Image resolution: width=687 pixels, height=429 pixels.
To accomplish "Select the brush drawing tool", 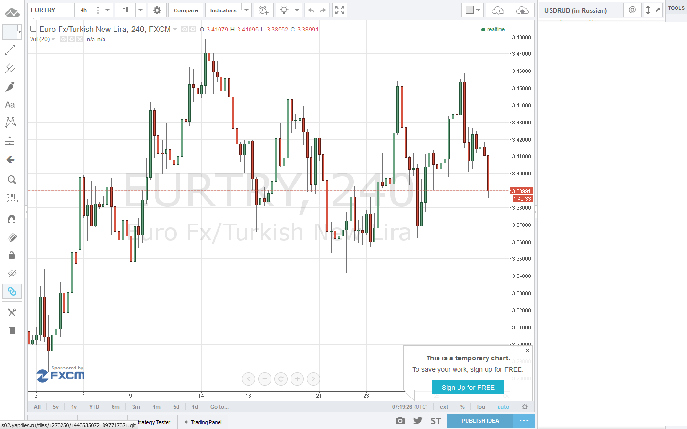I will pyautogui.click(x=10, y=86).
